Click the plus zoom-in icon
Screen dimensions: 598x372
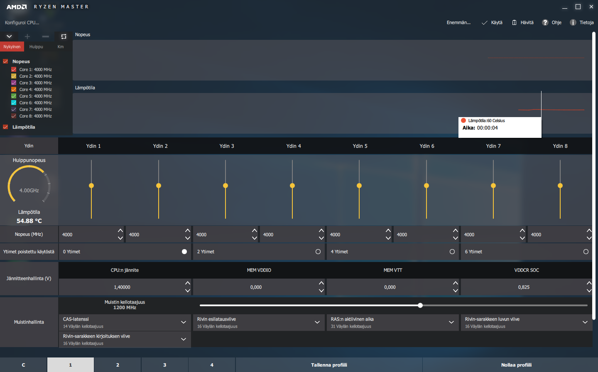tap(27, 37)
